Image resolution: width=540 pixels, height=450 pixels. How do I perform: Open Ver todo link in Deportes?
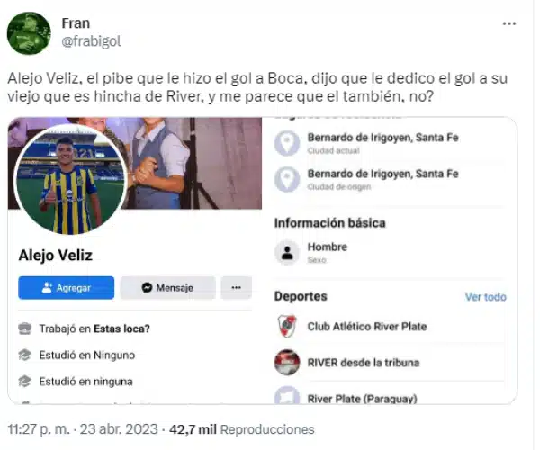[486, 297]
